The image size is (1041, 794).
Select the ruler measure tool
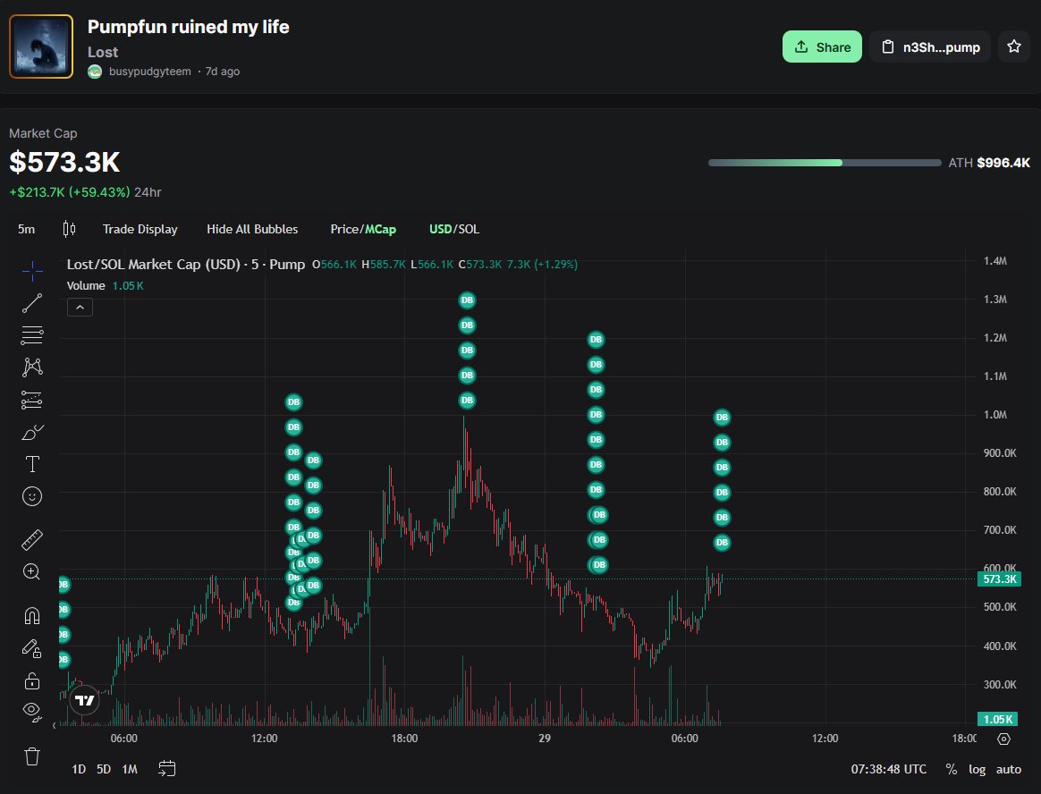coord(32,540)
